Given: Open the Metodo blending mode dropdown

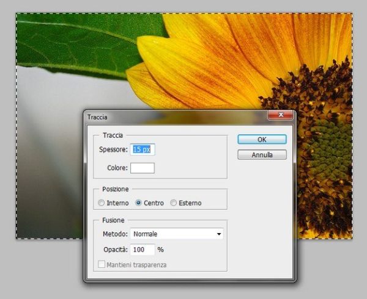Looking at the screenshot, I should point(177,234).
